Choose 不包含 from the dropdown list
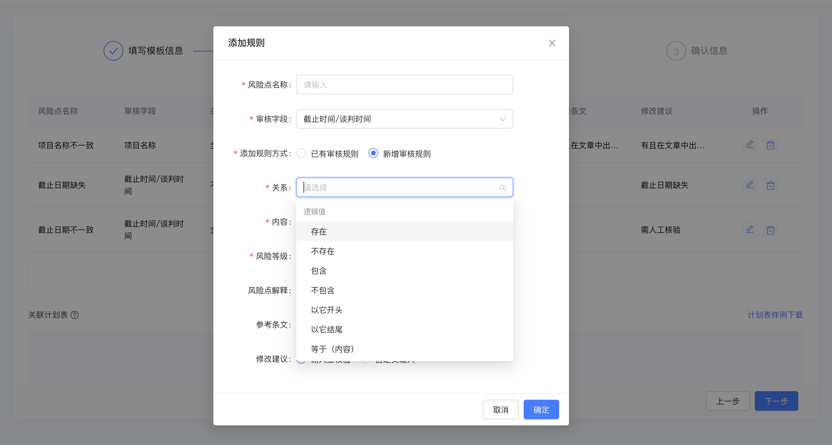Screen dimensions: 832x445 [x=323, y=290]
